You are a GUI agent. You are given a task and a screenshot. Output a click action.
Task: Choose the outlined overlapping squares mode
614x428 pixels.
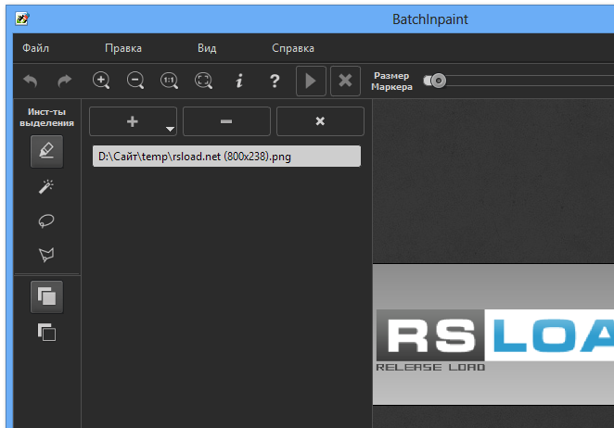46,333
